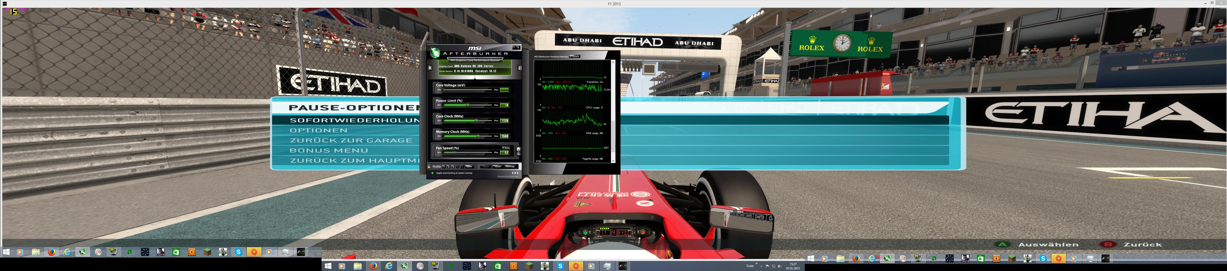
Task: Click the Reset button in Afterburner
Action: (498, 166)
